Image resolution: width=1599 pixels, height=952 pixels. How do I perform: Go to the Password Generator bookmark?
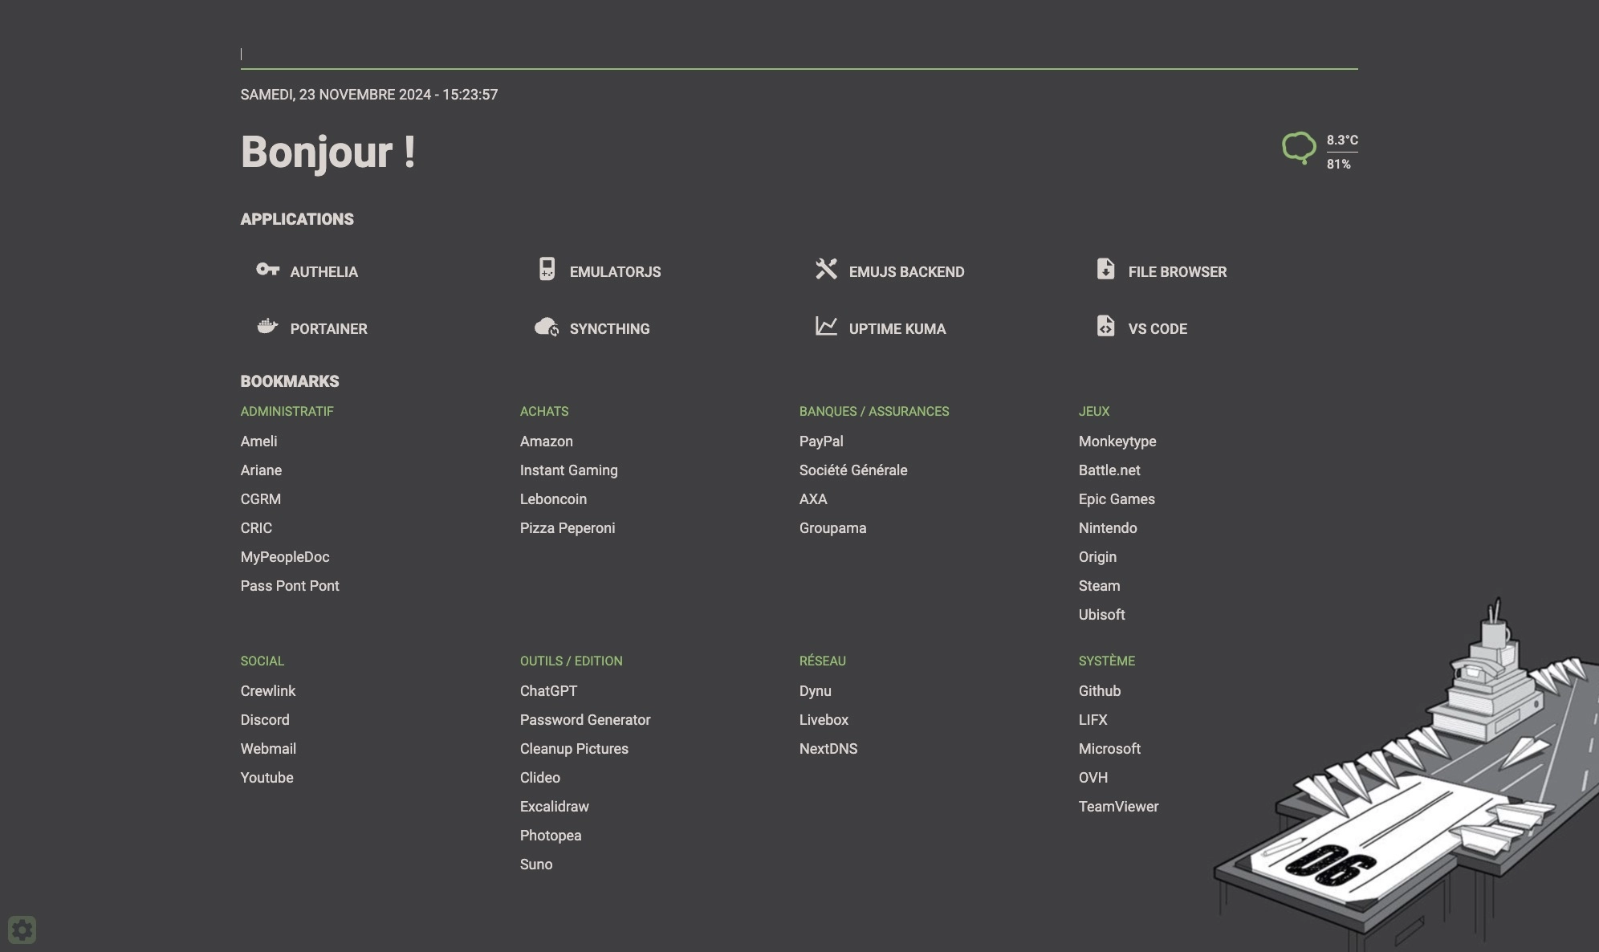click(x=585, y=720)
